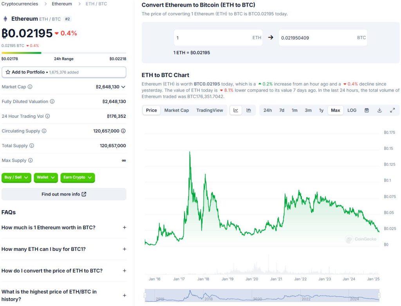Click the Market Cap info icon
401x306 pixels.
click(30, 87)
